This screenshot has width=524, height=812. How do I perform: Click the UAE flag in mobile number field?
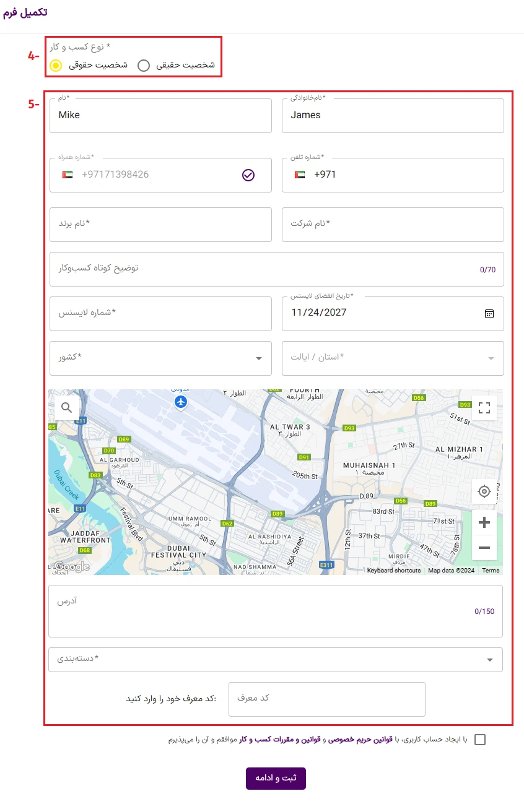pyautogui.click(x=68, y=175)
